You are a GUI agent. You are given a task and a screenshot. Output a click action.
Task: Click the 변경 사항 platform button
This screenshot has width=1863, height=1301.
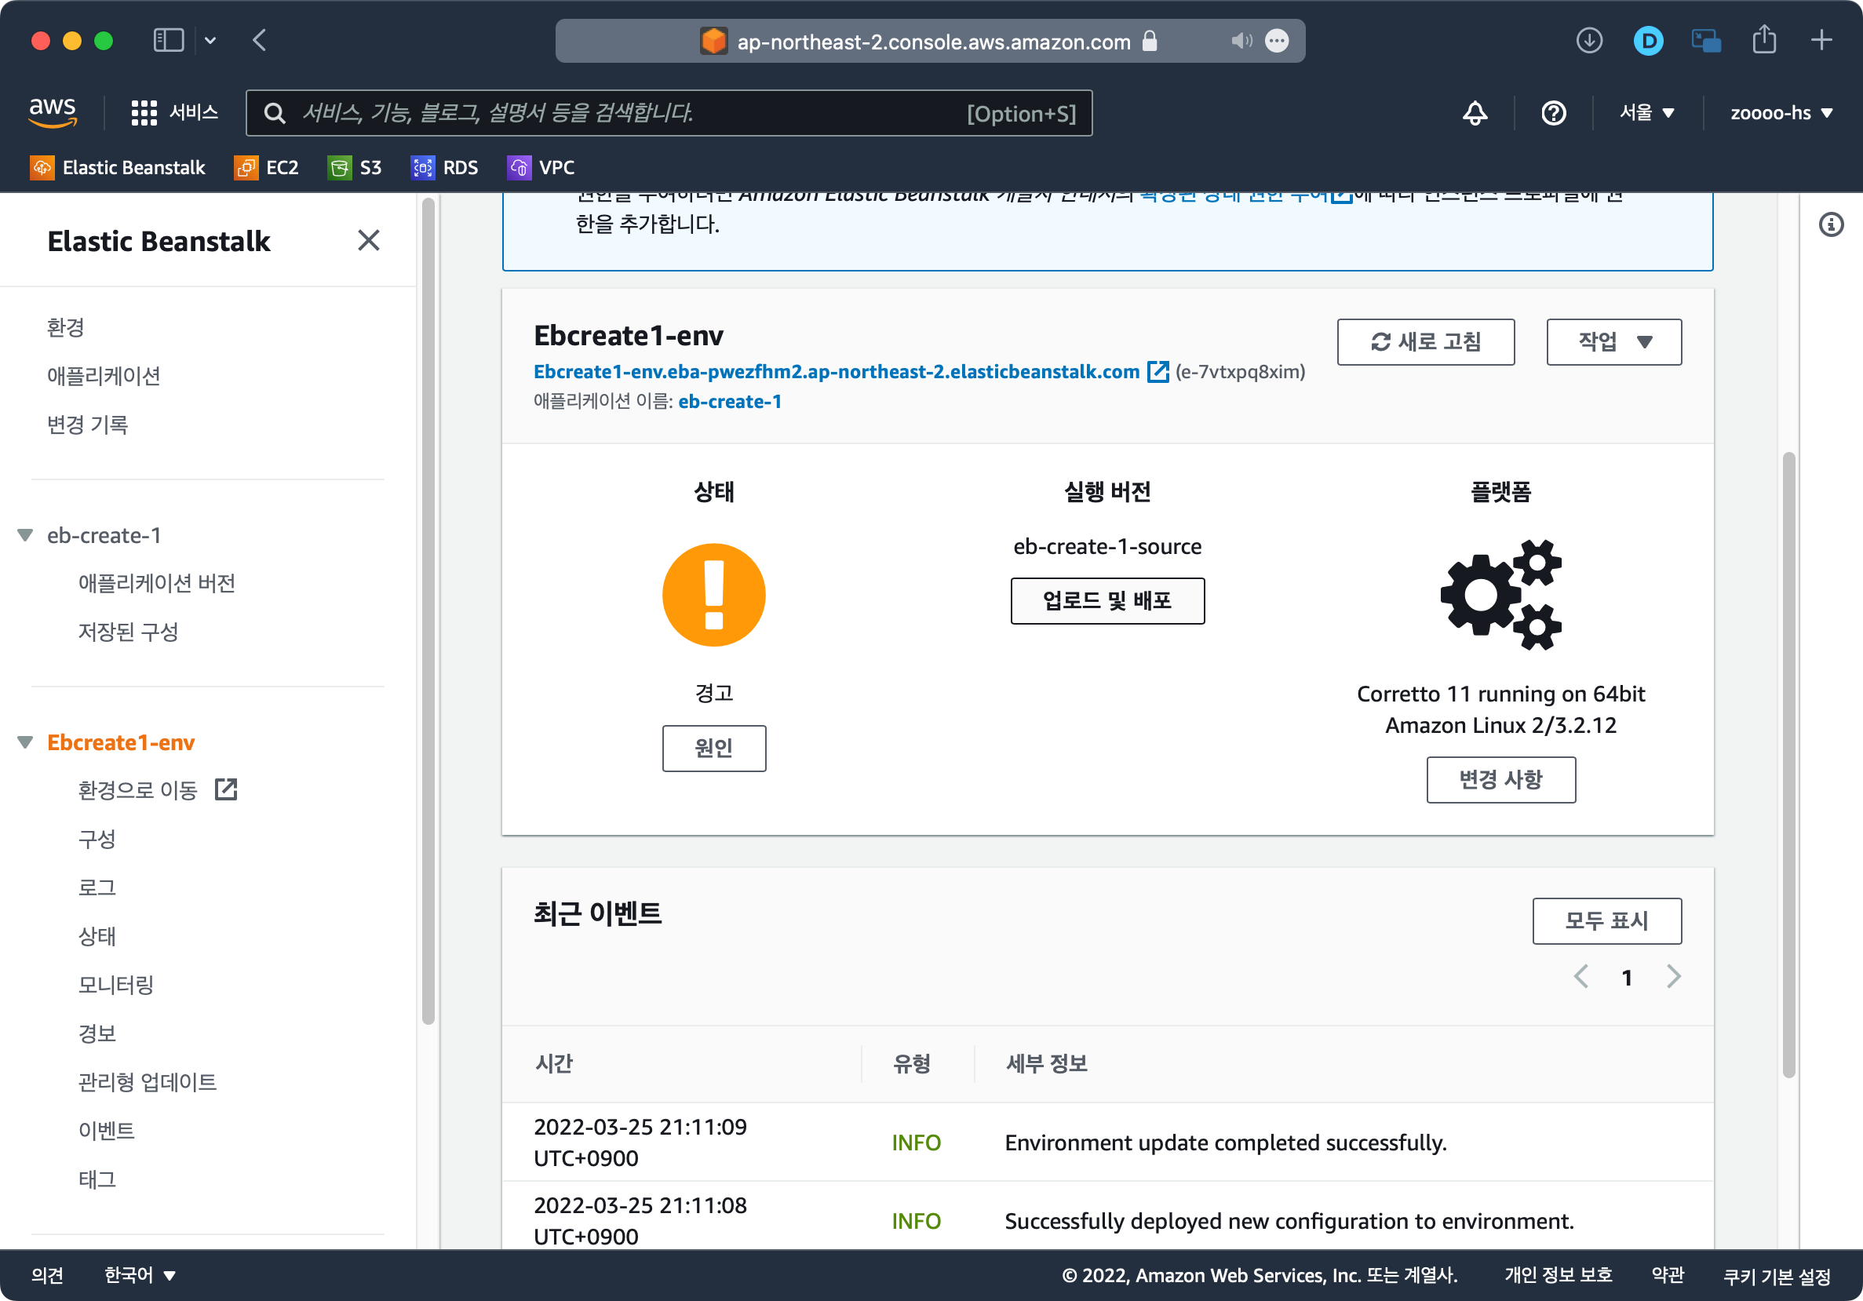pos(1500,779)
